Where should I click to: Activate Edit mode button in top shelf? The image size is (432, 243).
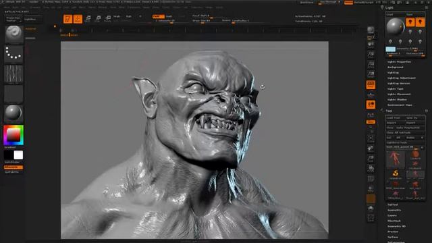[67, 19]
